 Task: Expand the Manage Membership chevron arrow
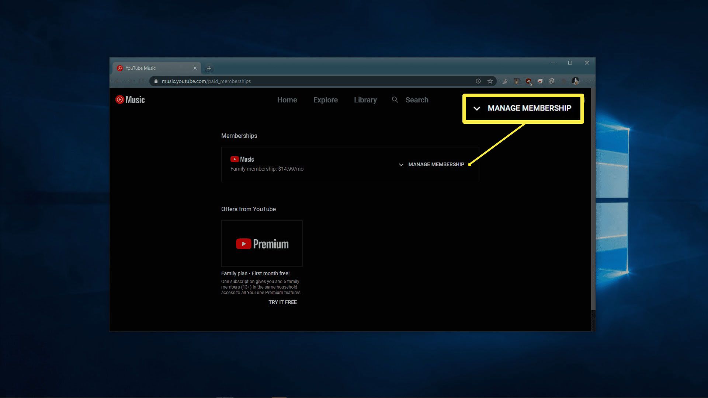401,165
